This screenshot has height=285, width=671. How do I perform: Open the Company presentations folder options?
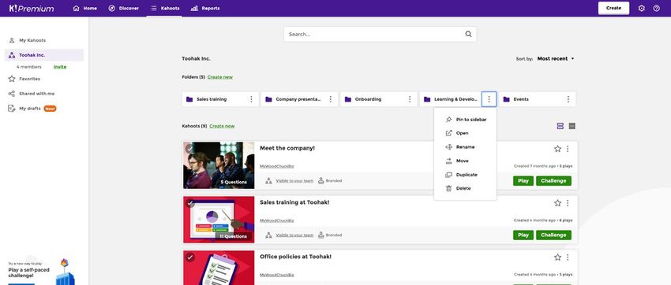click(330, 99)
